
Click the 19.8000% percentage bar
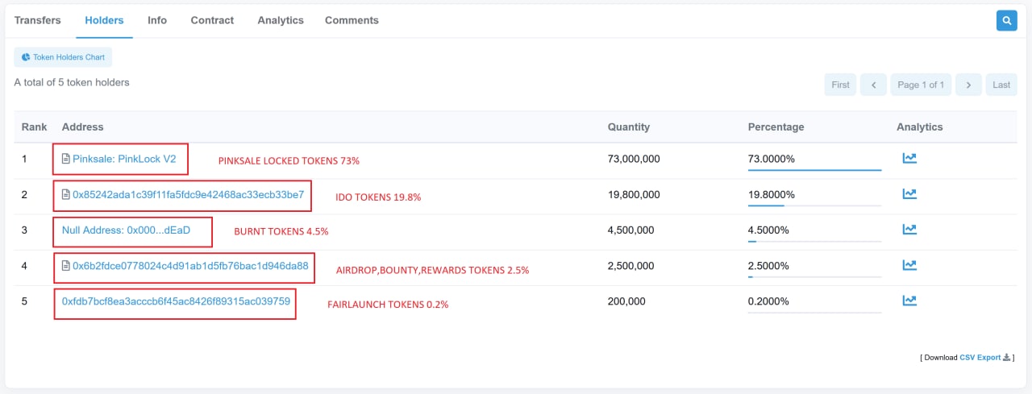click(814, 205)
